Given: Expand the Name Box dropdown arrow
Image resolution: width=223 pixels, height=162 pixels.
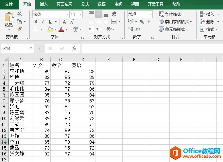Looking at the screenshot, I should pos(31,48).
